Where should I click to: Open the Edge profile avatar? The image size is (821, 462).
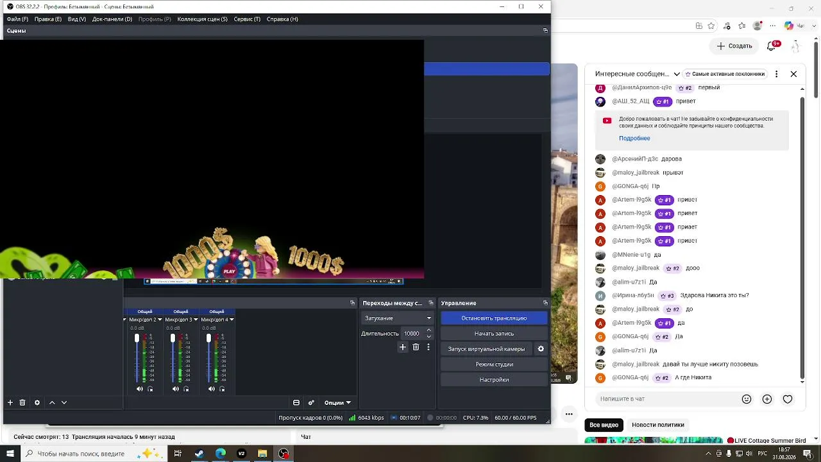pos(758,26)
